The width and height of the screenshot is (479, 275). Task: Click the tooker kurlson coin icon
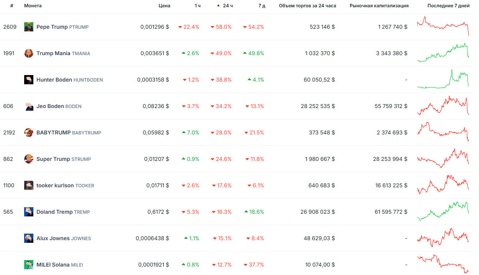(x=29, y=185)
